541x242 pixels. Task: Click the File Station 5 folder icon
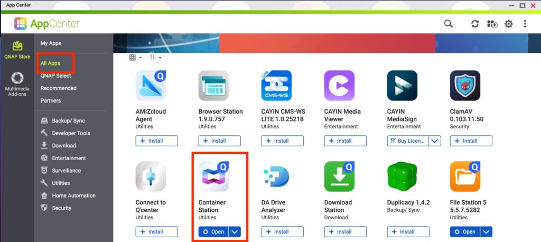(465, 176)
